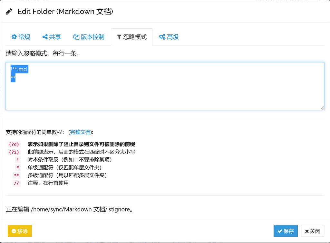Image resolution: width=330 pixels, height=243 pixels.
Task: Click the copy icon on 版本控制 tab
Action: pyautogui.click(x=76, y=37)
